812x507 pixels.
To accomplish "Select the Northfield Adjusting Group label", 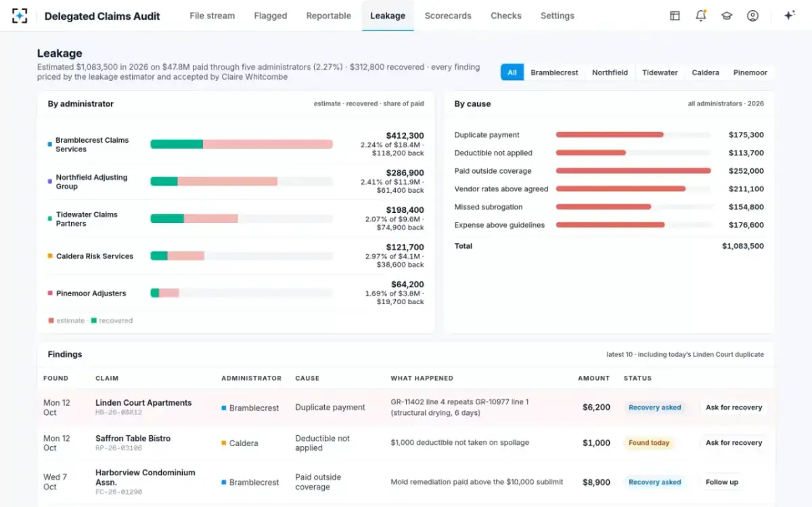I will pyautogui.click(x=91, y=182).
